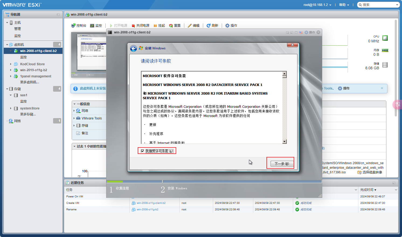
Task: Open the toolbar Actions gear menu (操作)
Action: [x=231, y=26]
